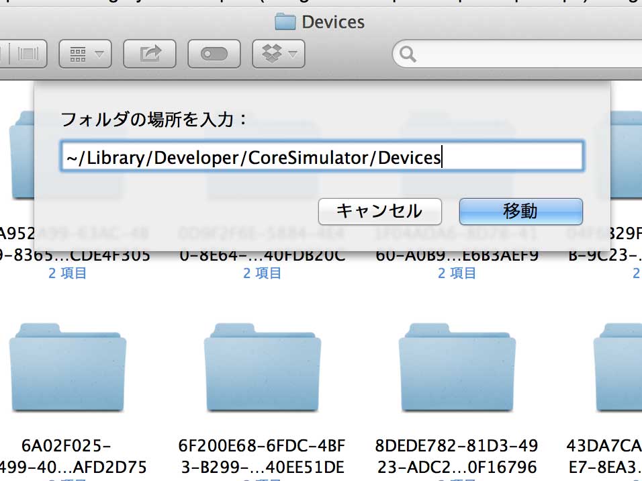
Task: Click the Devices window title text
Action: (x=333, y=22)
